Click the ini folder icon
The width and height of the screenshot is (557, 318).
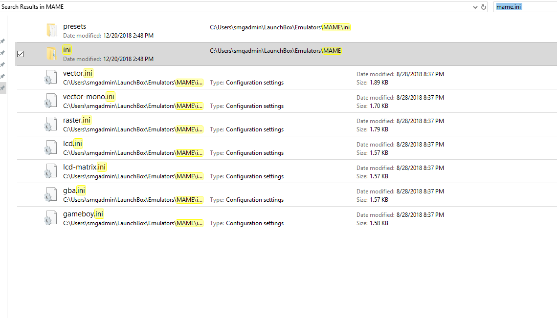[51, 54]
